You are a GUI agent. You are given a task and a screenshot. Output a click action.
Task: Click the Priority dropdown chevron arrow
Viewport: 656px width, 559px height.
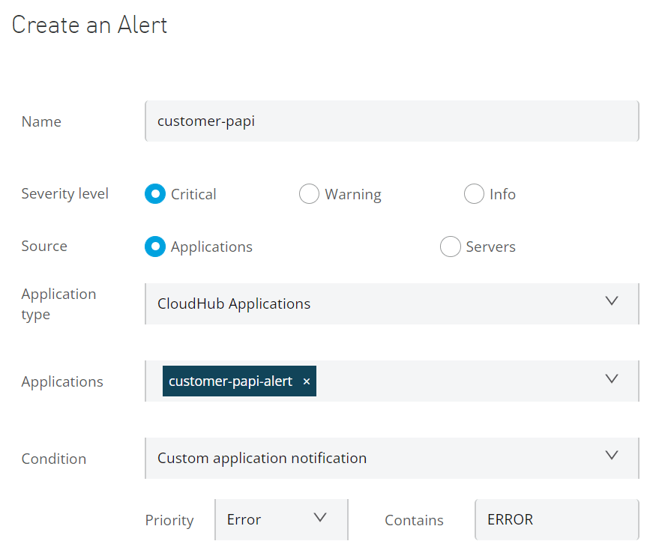[x=320, y=518]
